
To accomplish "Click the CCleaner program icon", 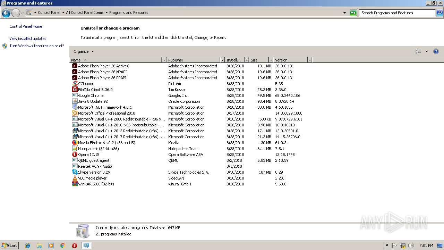I will 75,84.
